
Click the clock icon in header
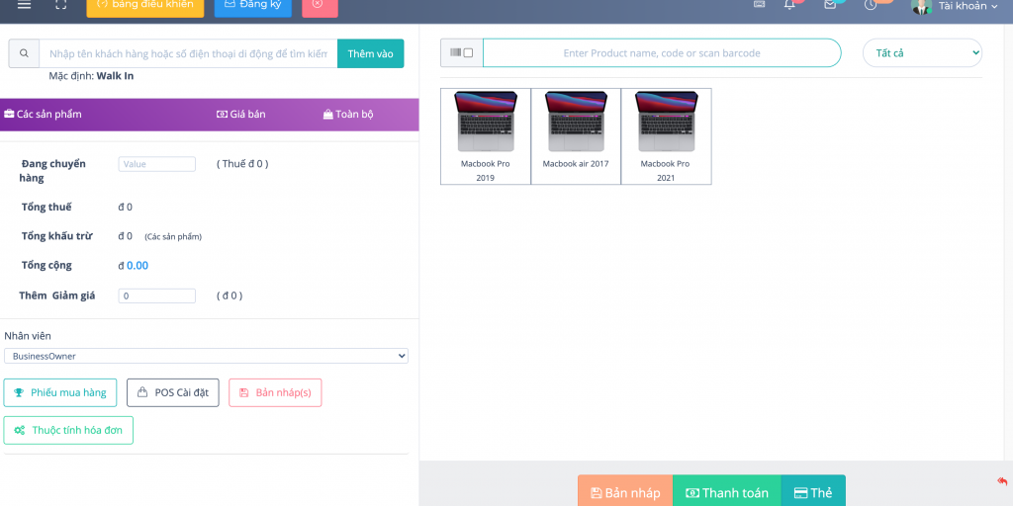871,5
